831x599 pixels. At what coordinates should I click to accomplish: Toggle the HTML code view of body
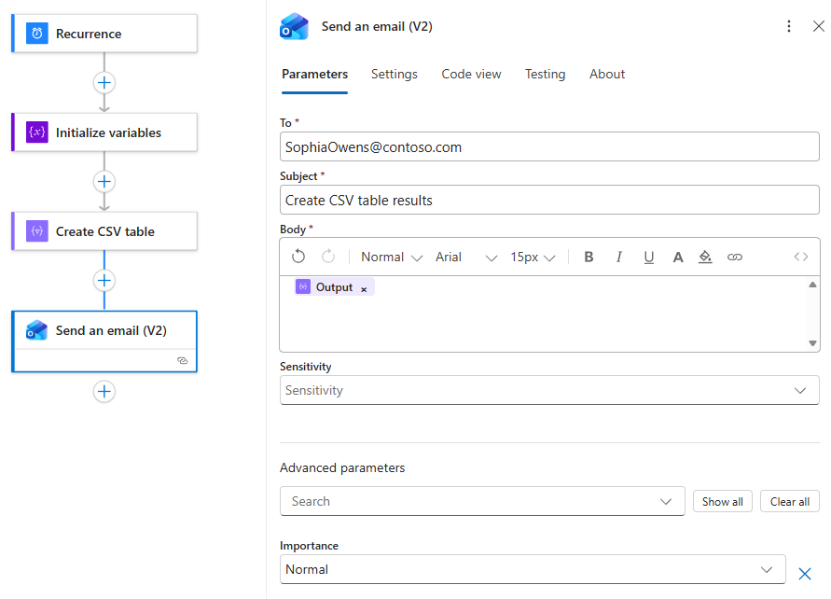click(x=801, y=258)
